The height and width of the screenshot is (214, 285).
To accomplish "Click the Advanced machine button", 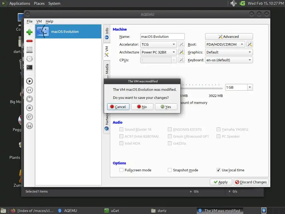I will pos(229,37).
